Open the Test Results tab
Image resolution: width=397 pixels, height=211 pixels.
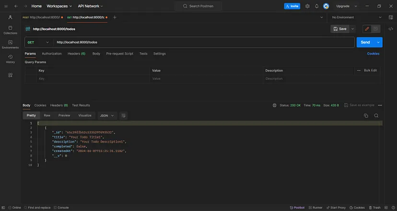(x=81, y=105)
